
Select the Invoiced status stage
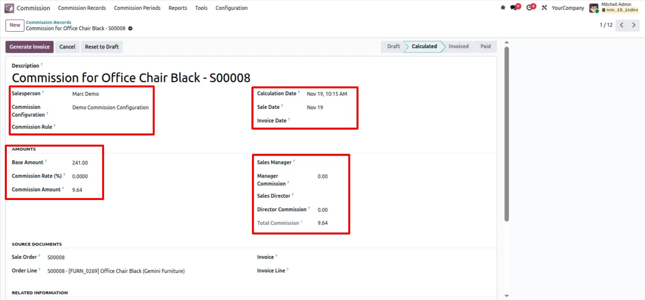(x=459, y=47)
